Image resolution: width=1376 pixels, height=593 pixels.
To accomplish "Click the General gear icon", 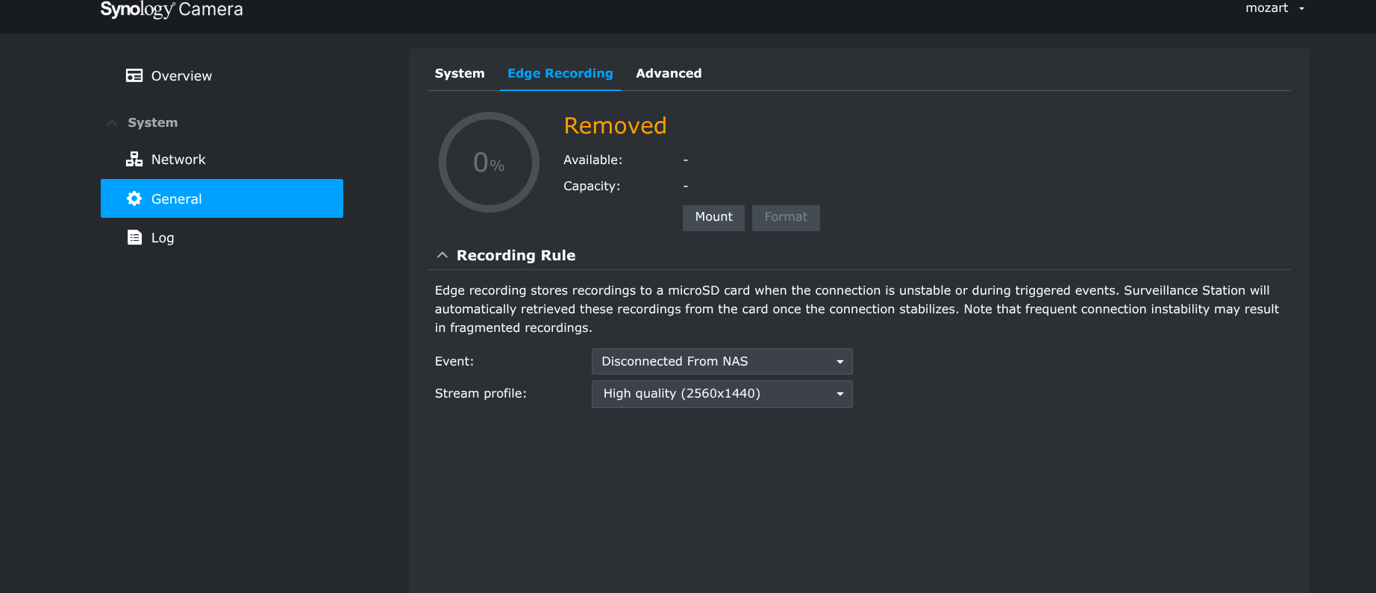I will (x=134, y=198).
